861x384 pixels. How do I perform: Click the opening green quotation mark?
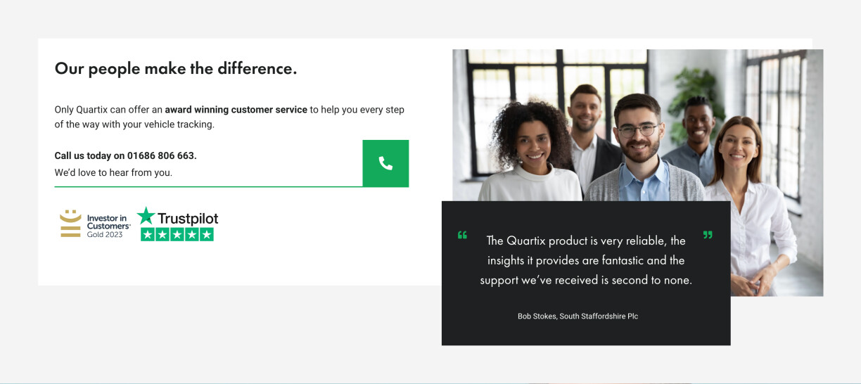[x=462, y=235]
